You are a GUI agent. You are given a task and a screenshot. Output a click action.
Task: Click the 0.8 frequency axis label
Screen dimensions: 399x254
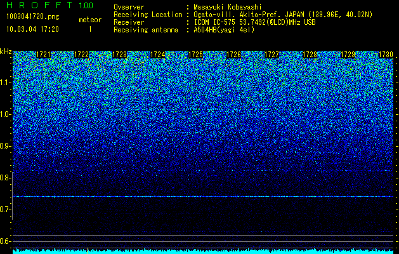(x=6, y=178)
